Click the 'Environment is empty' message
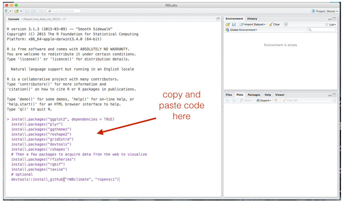Screen dimensions: 344x202 (x=281, y=45)
